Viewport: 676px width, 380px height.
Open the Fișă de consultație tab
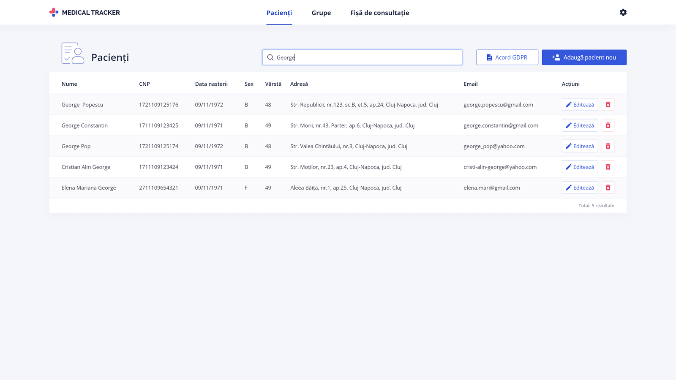click(380, 13)
